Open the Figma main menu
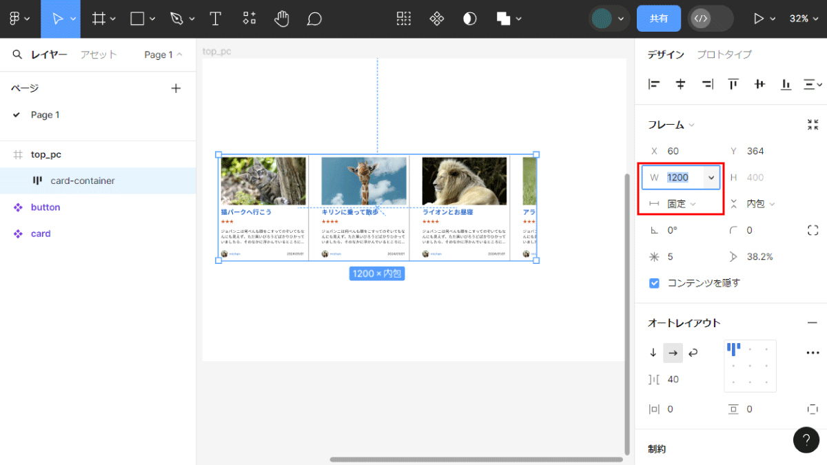 (19, 19)
